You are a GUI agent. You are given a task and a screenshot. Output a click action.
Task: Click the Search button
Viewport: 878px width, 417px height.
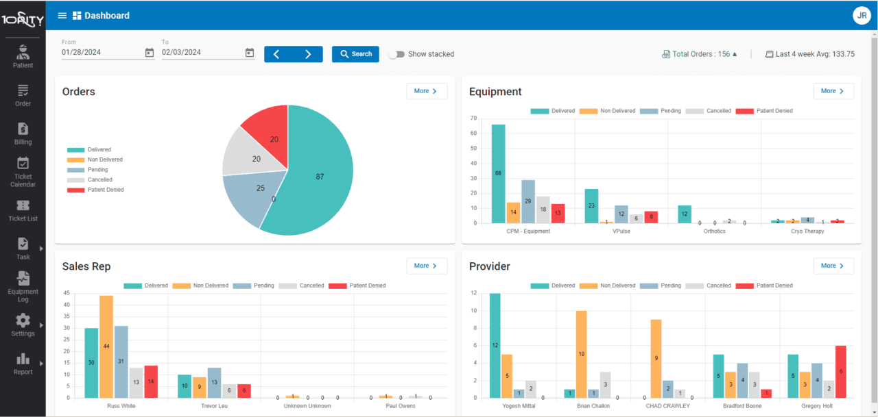pos(355,54)
